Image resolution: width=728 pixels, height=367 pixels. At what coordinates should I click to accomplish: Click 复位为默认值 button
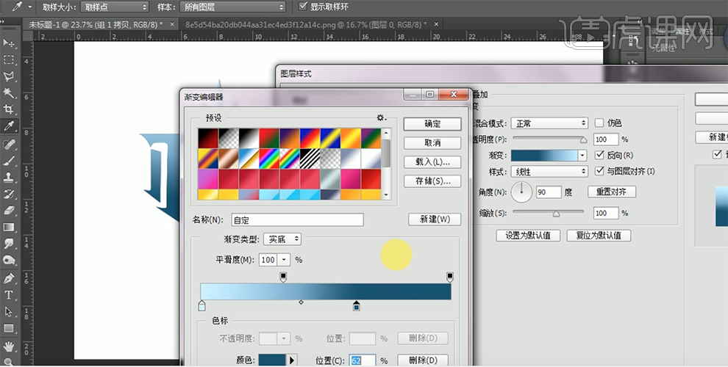(x=599, y=236)
